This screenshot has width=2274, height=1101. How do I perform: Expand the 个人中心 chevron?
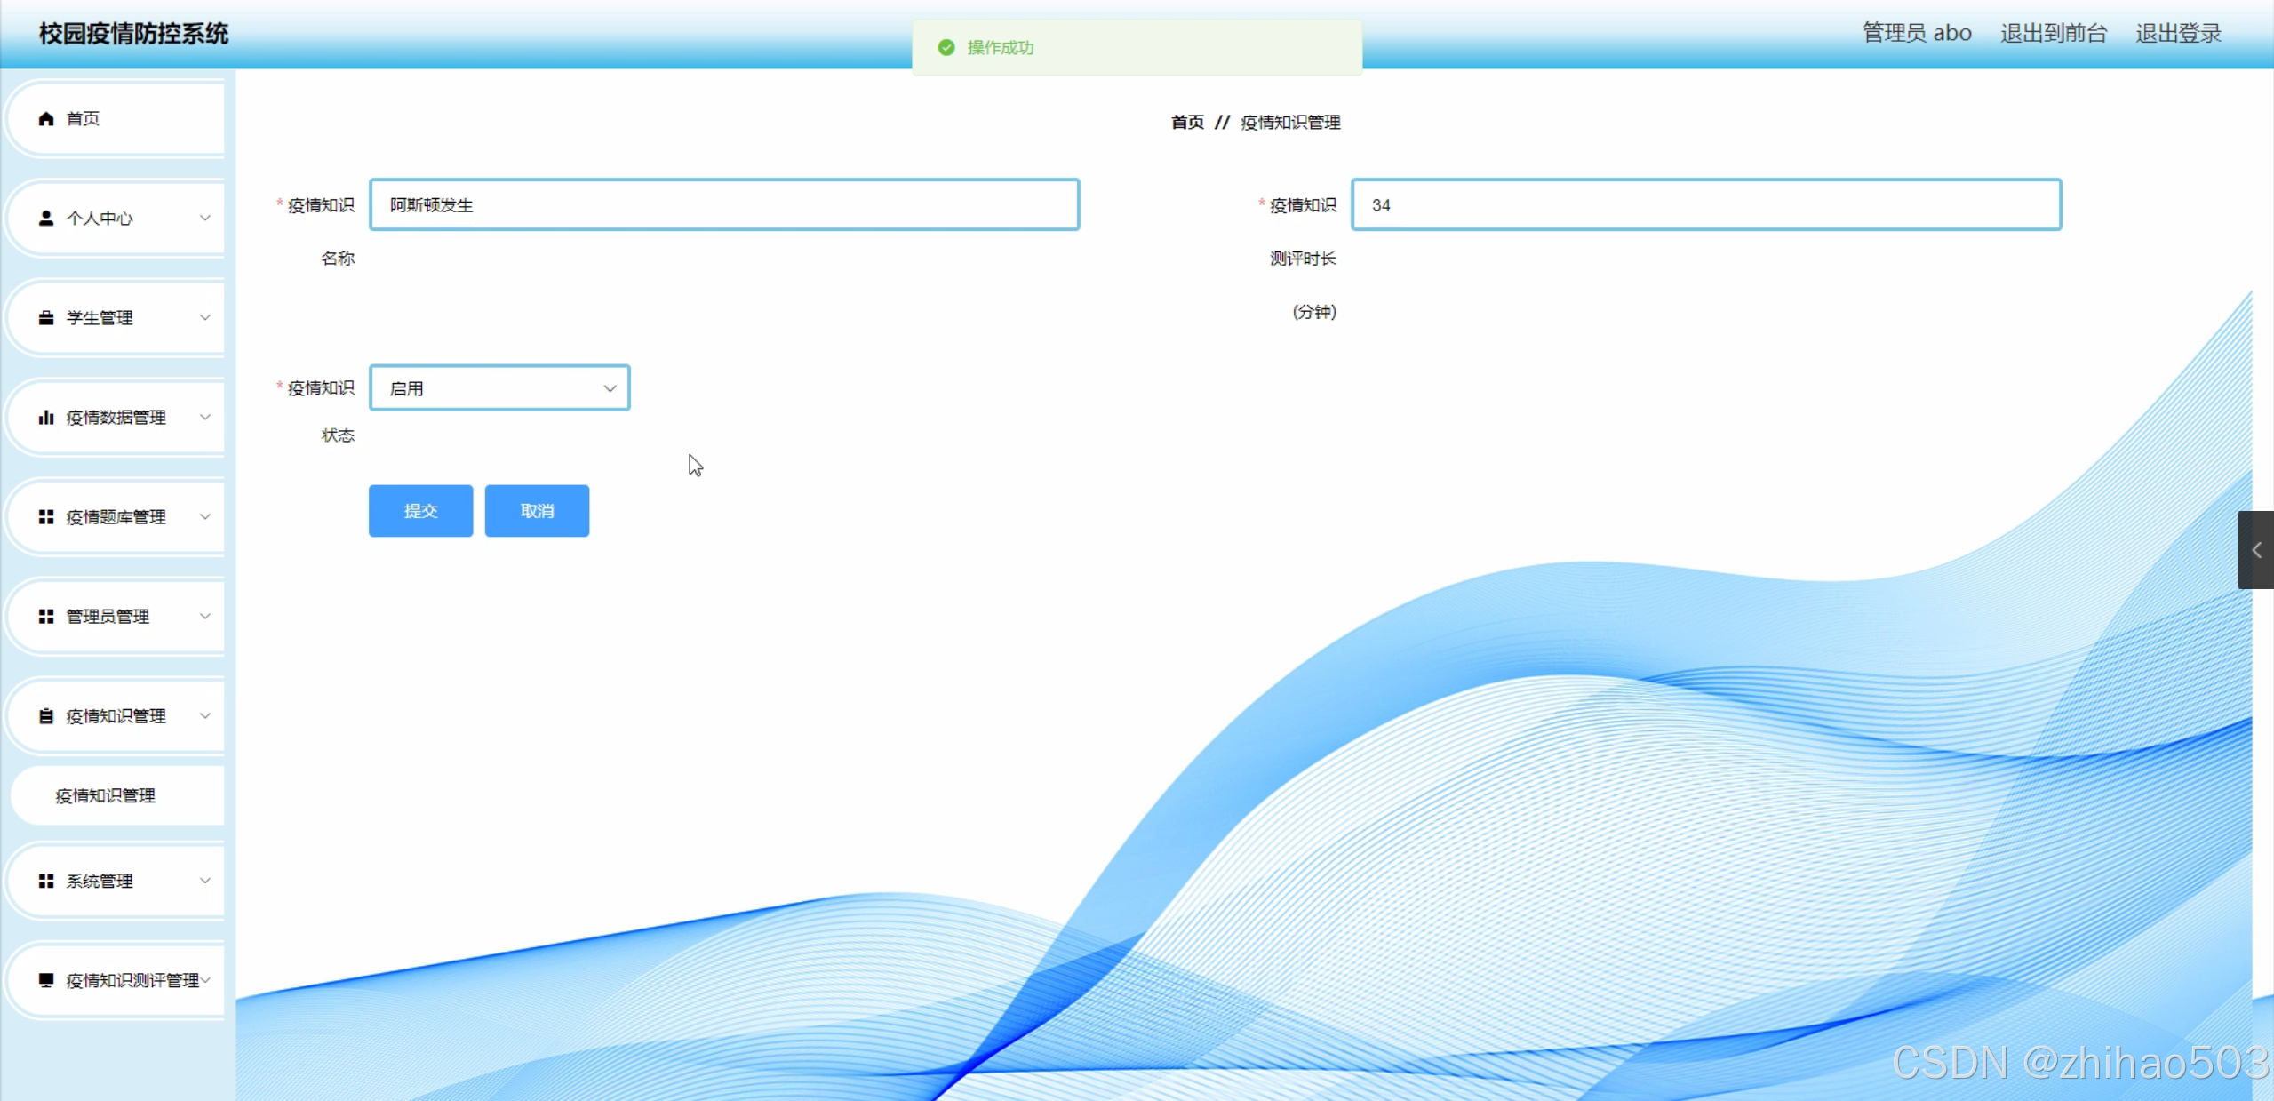tap(205, 219)
